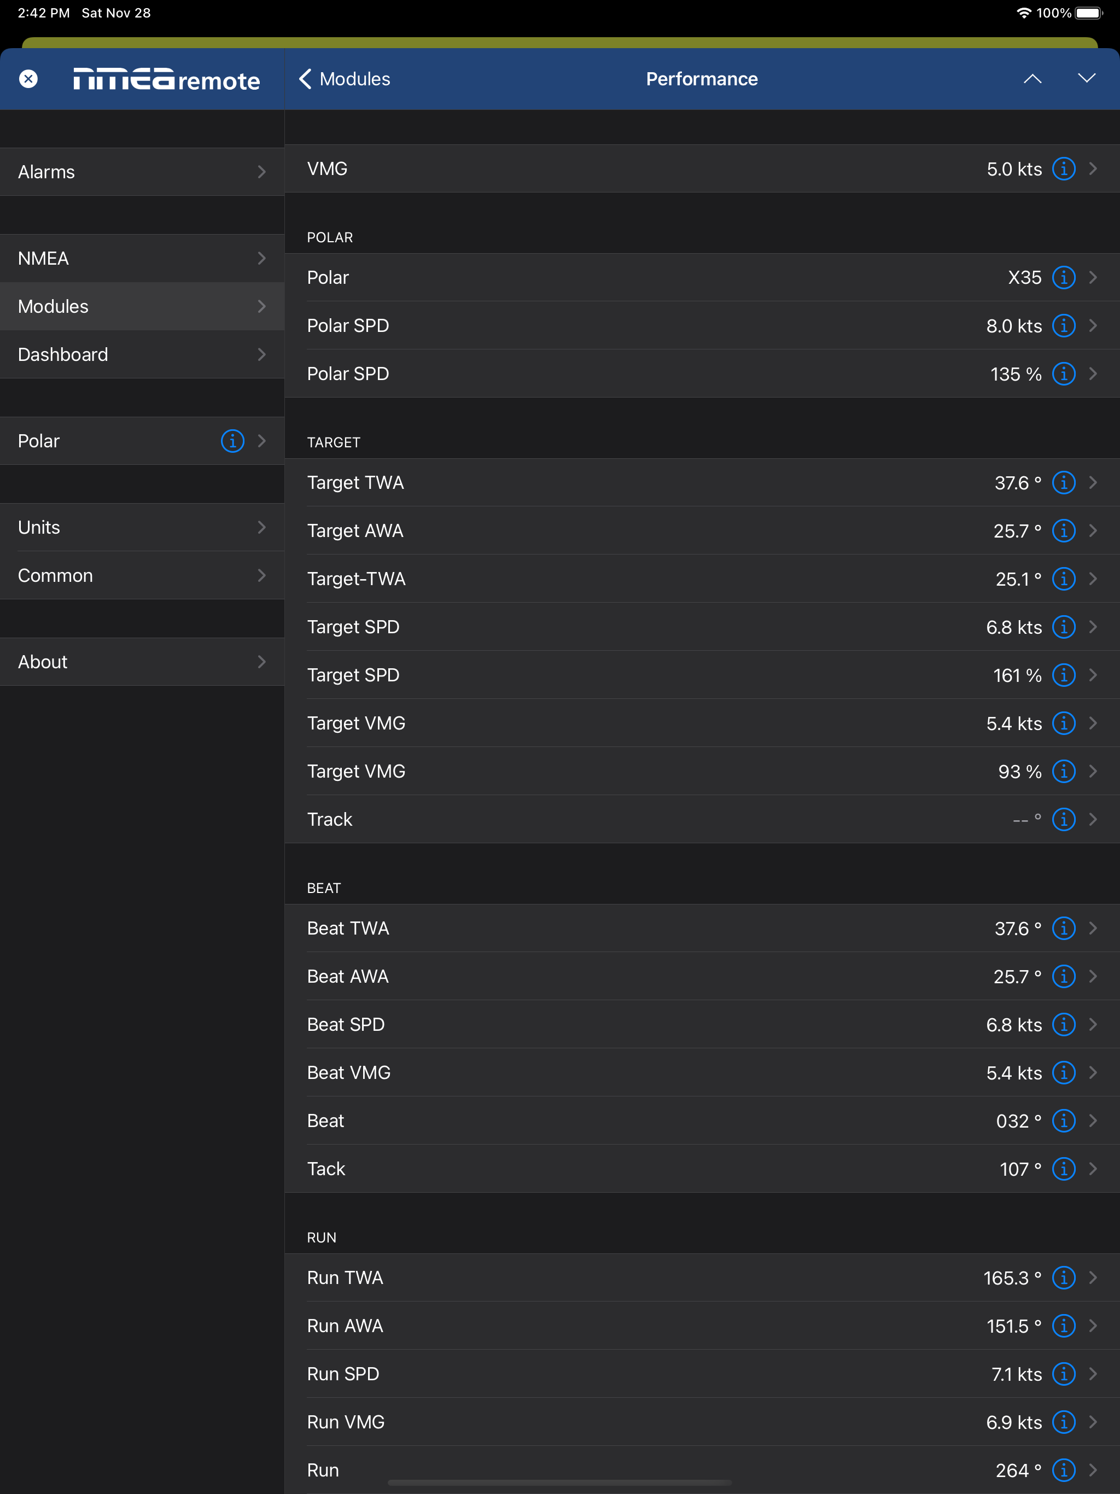This screenshot has height=1494, width=1120.
Task: Close settings with the X icon
Action: click(x=28, y=79)
